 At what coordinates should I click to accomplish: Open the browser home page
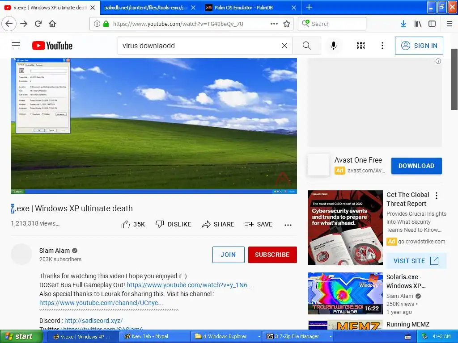pos(52,24)
